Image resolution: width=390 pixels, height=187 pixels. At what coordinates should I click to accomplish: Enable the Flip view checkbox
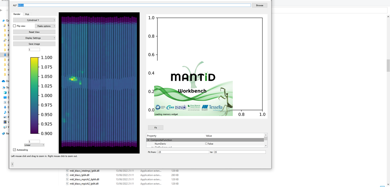pos(14,26)
